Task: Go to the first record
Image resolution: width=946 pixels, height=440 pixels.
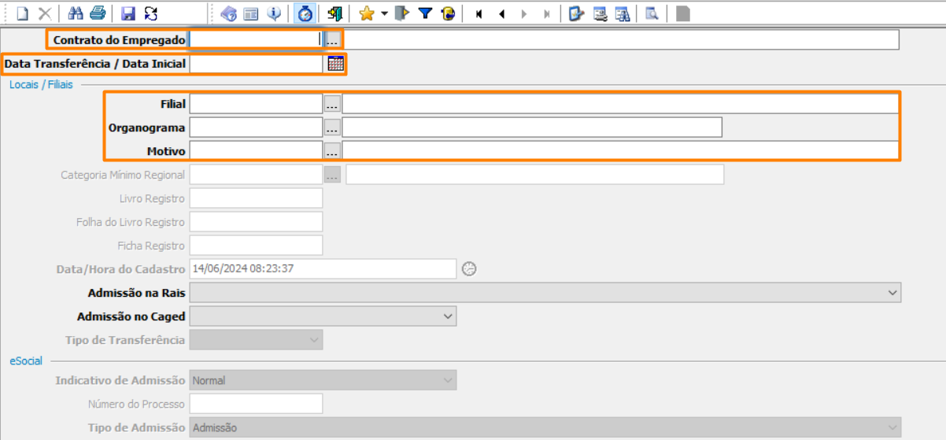Action: tap(479, 13)
